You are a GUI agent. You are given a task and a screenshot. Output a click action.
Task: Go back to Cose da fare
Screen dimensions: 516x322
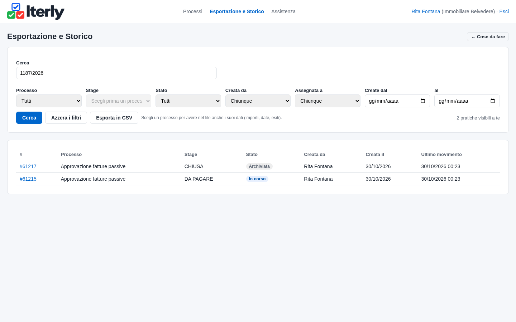click(488, 37)
